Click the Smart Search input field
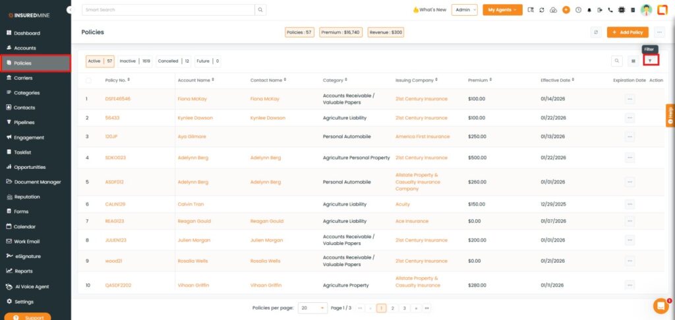The image size is (675, 320). [168, 10]
